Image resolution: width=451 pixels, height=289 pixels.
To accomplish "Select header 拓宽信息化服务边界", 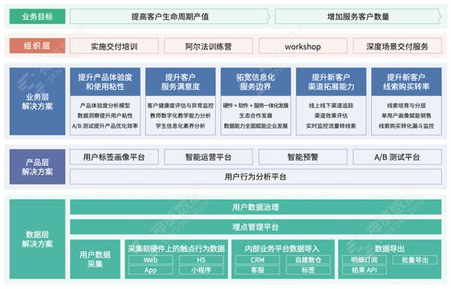I will click(x=256, y=82).
